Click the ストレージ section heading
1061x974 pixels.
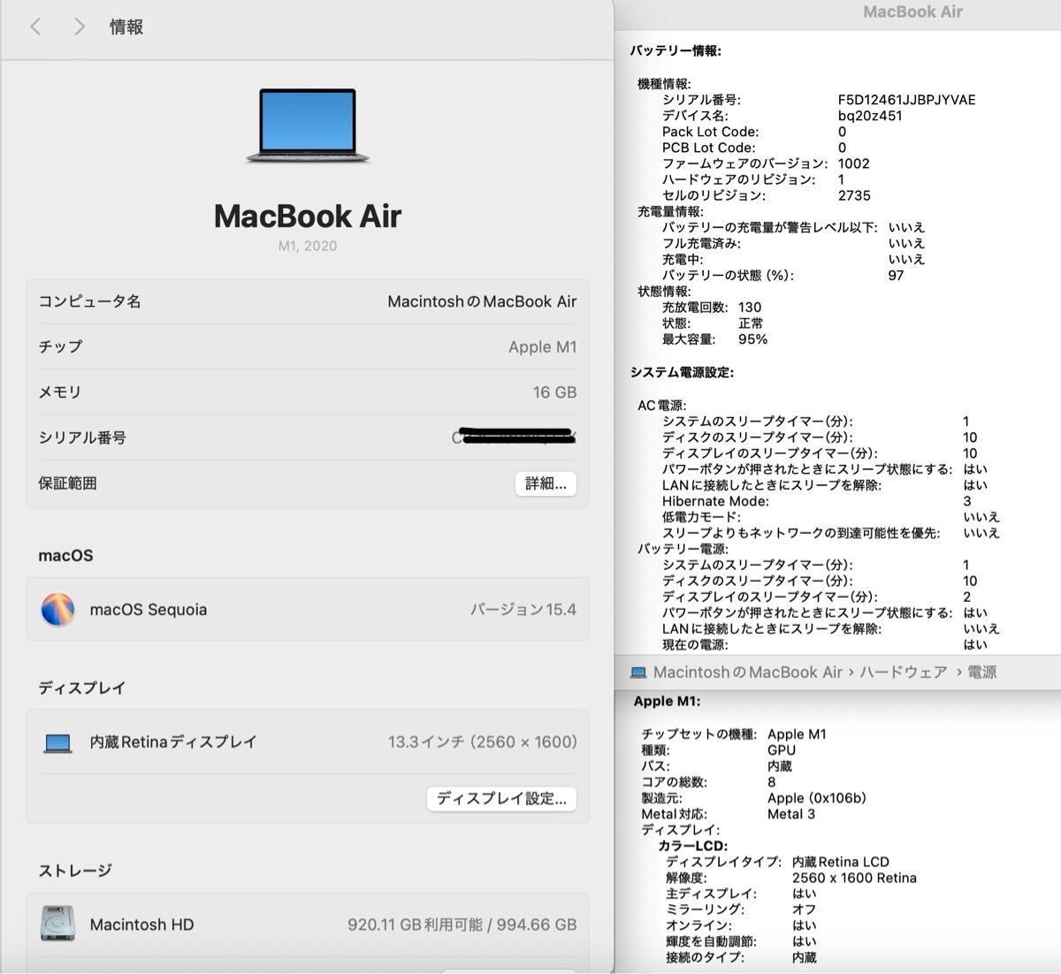pyautogui.click(x=75, y=871)
